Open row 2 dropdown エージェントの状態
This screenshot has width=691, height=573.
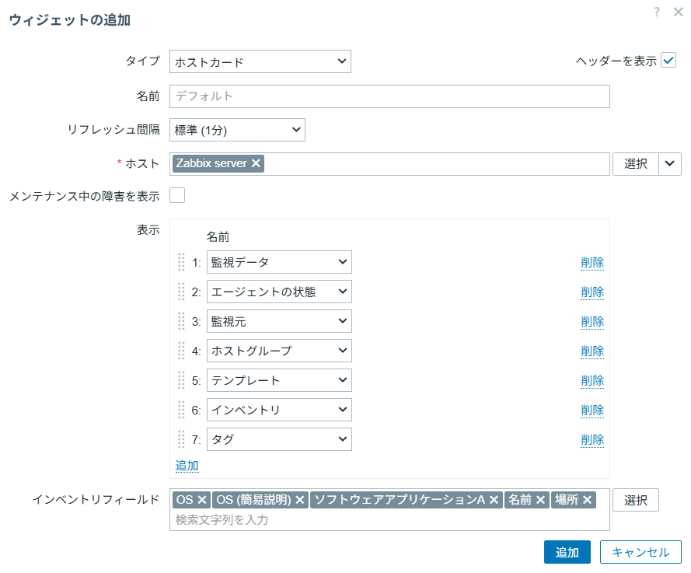[x=279, y=292]
